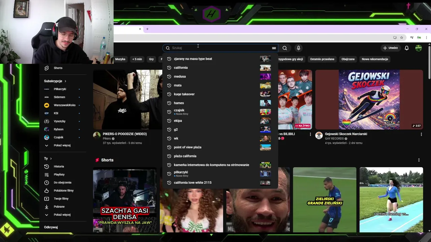Screen dimensions: 431x242
Task: Select the Obejrzane filter chip
Action: [x=348, y=59]
